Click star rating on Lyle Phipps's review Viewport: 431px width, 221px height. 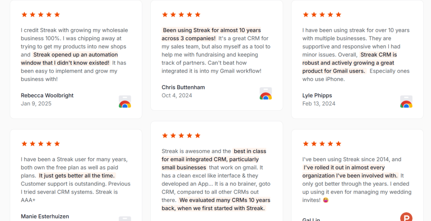(x=322, y=15)
